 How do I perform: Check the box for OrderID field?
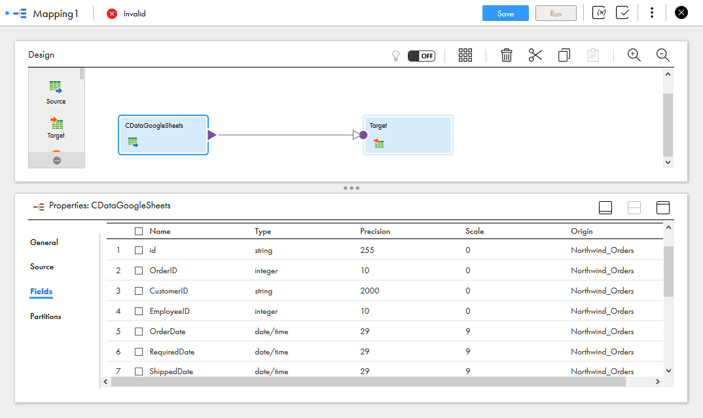point(139,271)
